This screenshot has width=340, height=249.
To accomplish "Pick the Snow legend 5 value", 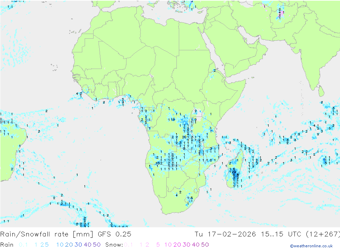I will pyautogui.click(x=158, y=245).
